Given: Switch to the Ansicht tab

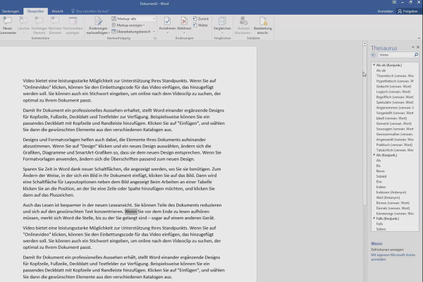Looking at the screenshot, I should [58, 11].
